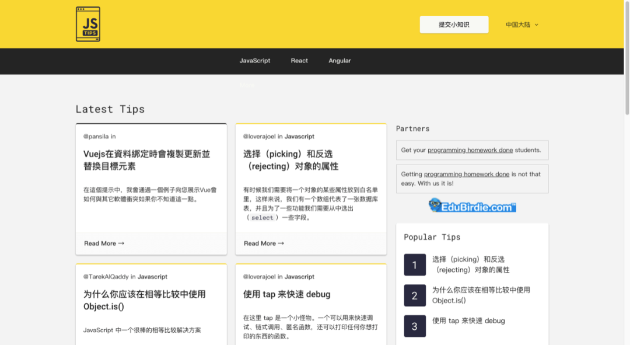Click Read More on the tap debug tip
This screenshot has height=345, width=630.
[x=263, y=343]
